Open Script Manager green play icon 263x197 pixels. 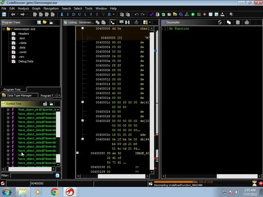click(193, 14)
